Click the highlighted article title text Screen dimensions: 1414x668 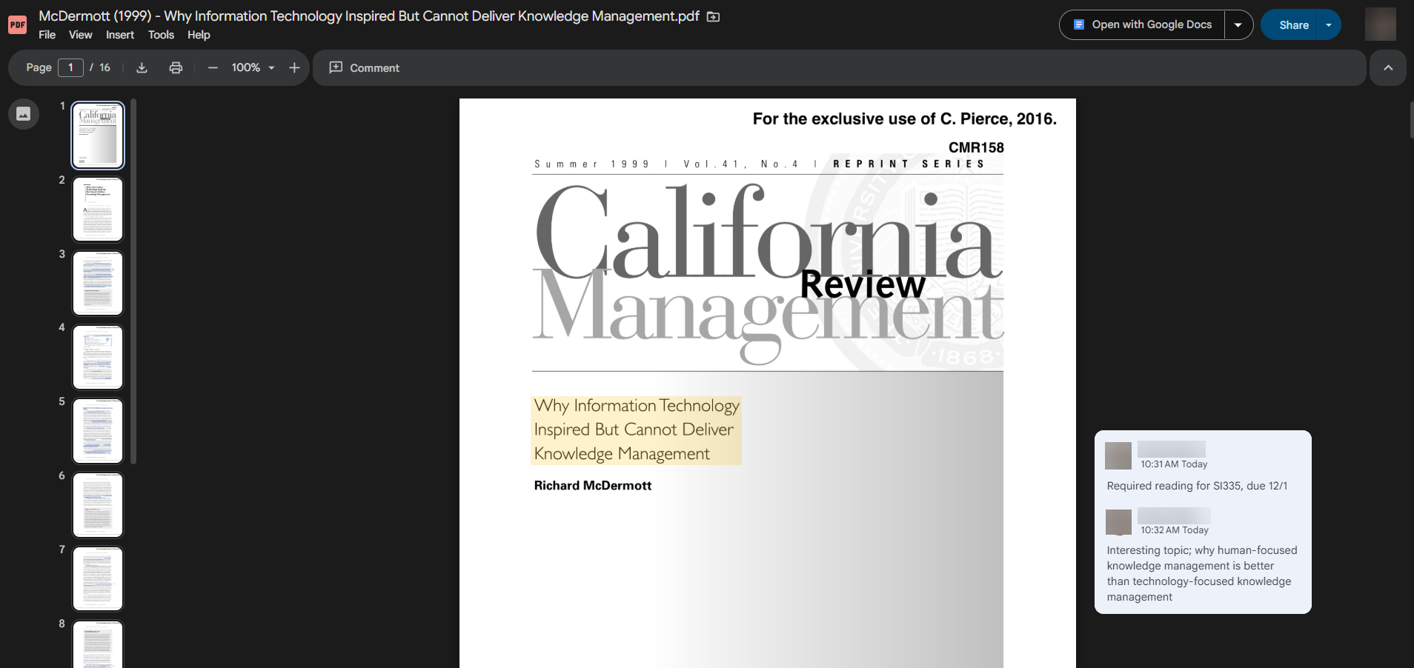(636, 430)
